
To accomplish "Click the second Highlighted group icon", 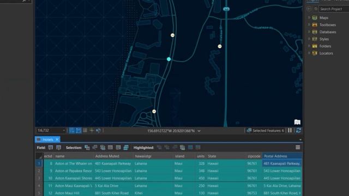I will click(167, 148).
